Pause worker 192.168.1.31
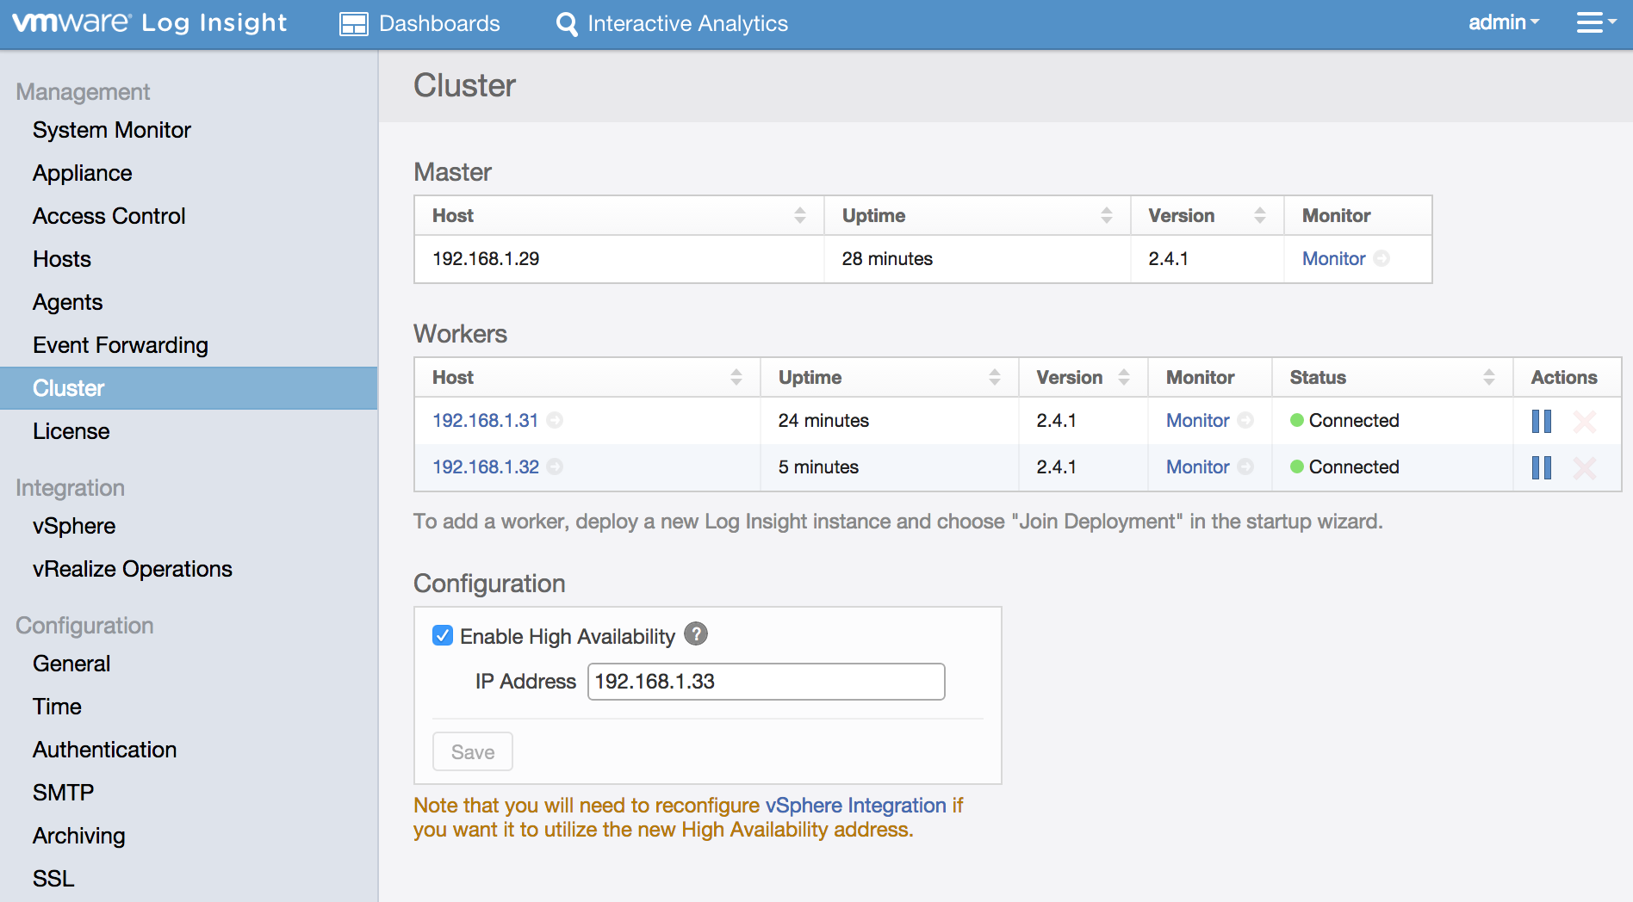Image resolution: width=1633 pixels, height=902 pixels. (x=1541, y=421)
